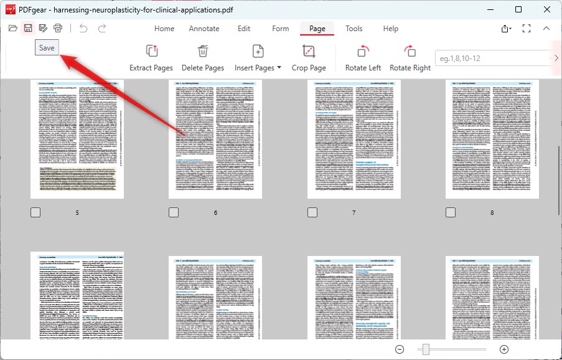This screenshot has height=360, width=562.
Task: Rotate page left using Rotate Left tool
Action: (363, 57)
